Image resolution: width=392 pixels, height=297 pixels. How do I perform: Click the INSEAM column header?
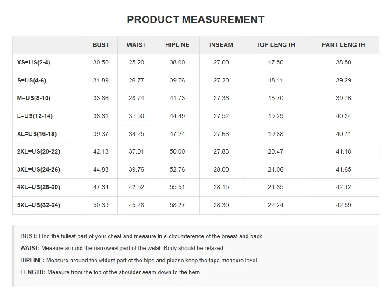pyautogui.click(x=221, y=45)
